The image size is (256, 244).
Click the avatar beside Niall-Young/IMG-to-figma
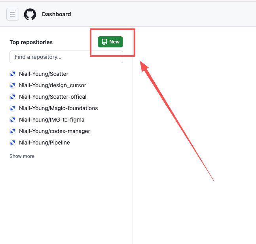pos(13,120)
